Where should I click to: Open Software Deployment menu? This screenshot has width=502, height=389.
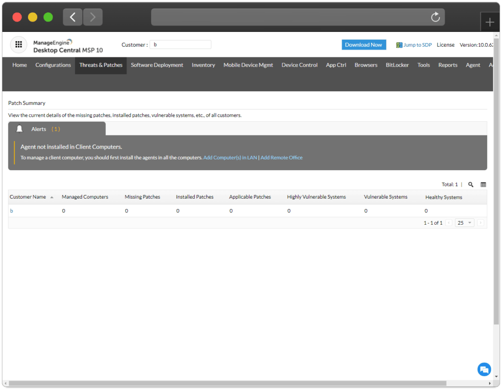[157, 65]
